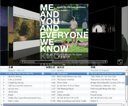Click artist sennen
The width and height of the screenshot is (128, 106).
click(x=60, y=92)
